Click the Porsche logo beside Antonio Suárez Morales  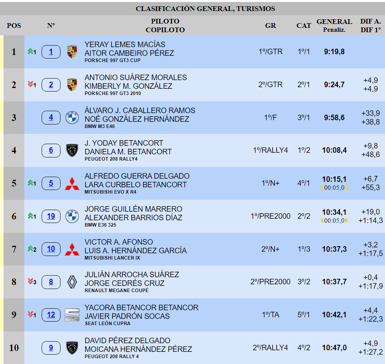[x=72, y=85]
